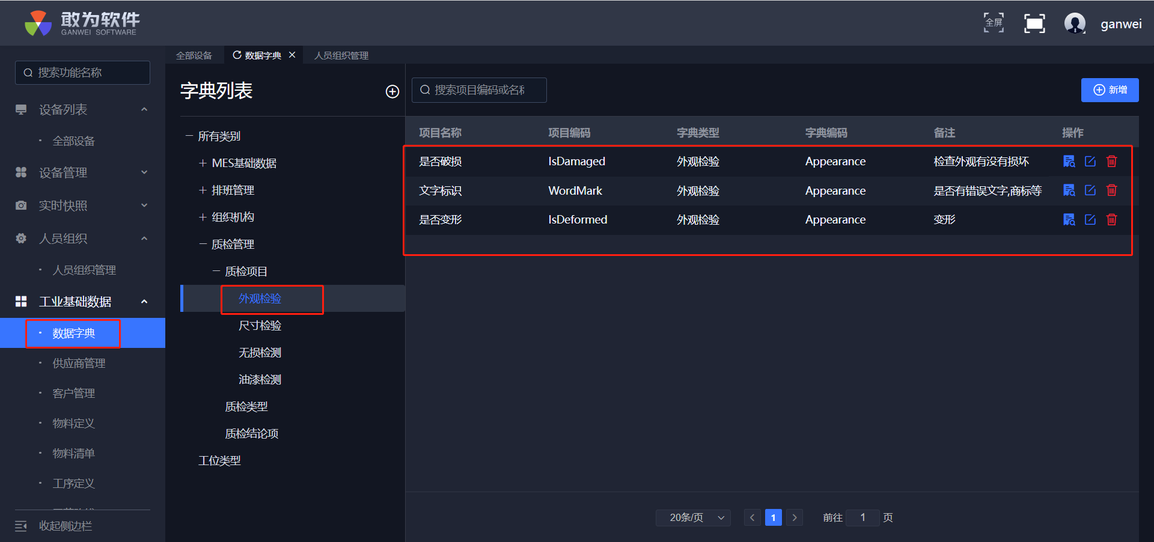
Task: View details of the 文字标识 row
Action: click(1069, 190)
